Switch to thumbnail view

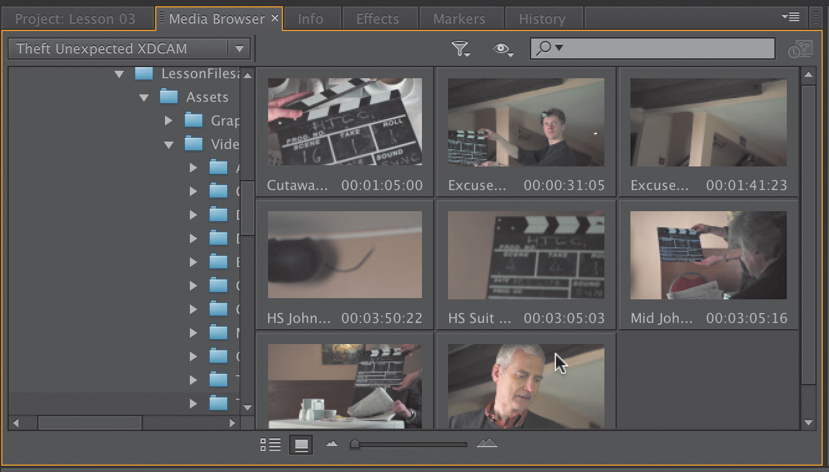point(301,445)
